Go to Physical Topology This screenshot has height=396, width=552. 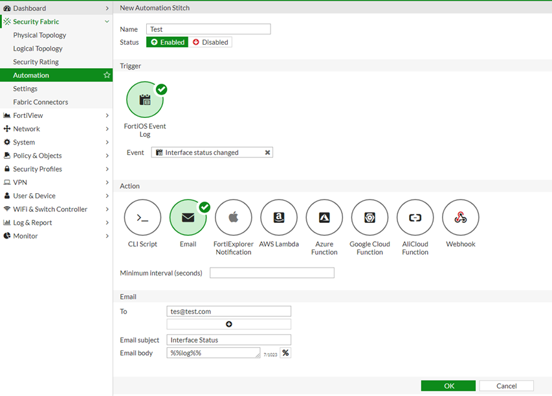(x=39, y=36)
